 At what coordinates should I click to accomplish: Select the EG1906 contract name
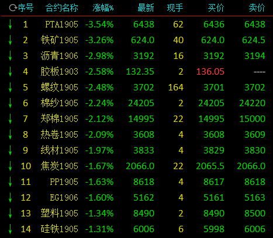point(64,198)
